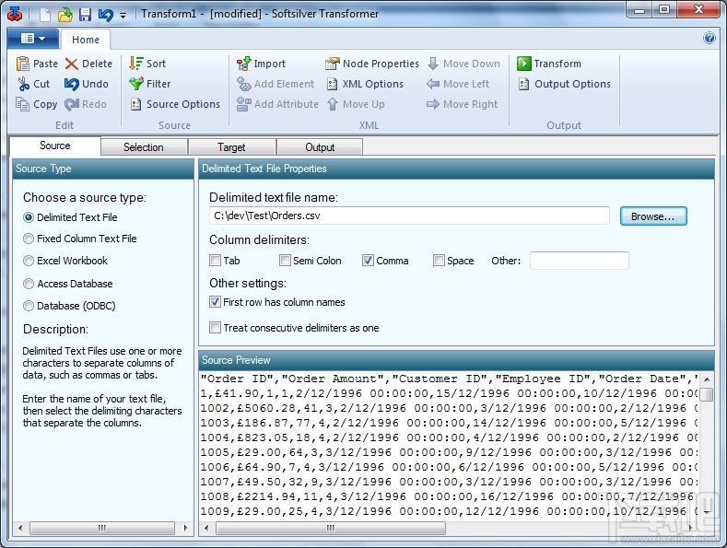Click the Cut scissors icon
The height and width of the screenshot is (548, 727).
point(23,84)
